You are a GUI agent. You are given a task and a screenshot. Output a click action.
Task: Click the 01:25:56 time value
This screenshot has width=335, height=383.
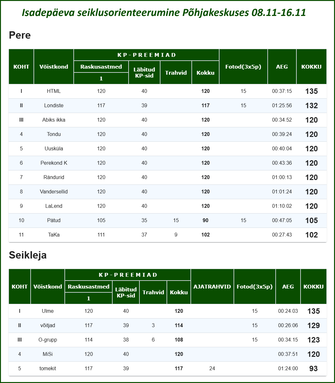282,106
